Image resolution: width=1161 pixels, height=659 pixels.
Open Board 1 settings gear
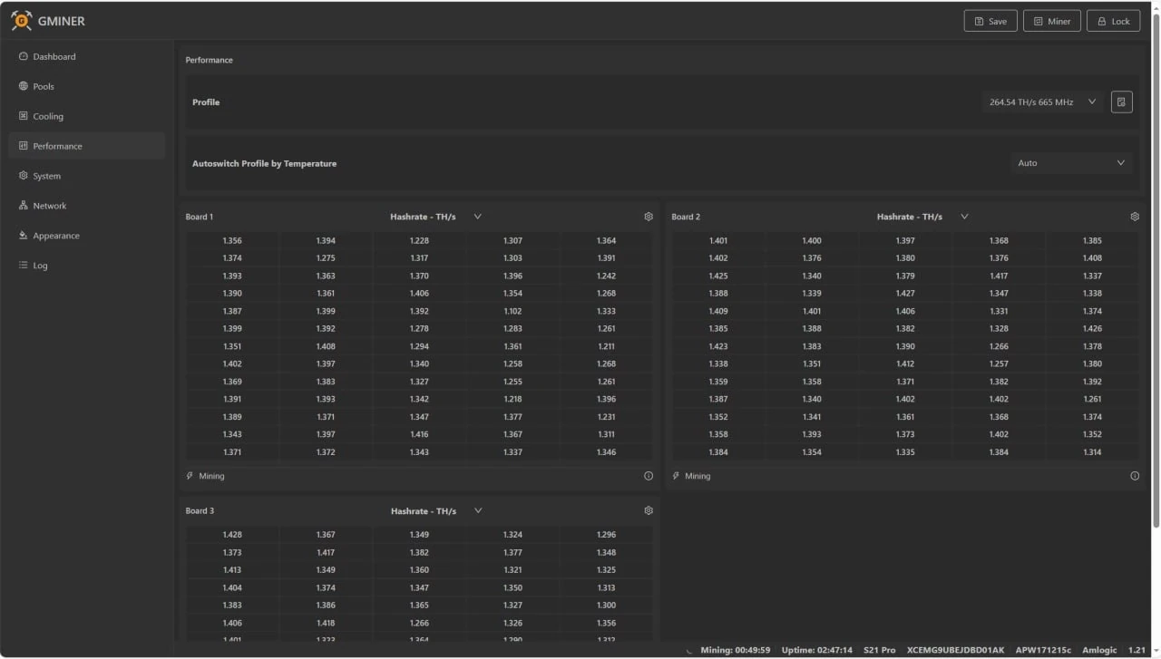tap(649, 217)
